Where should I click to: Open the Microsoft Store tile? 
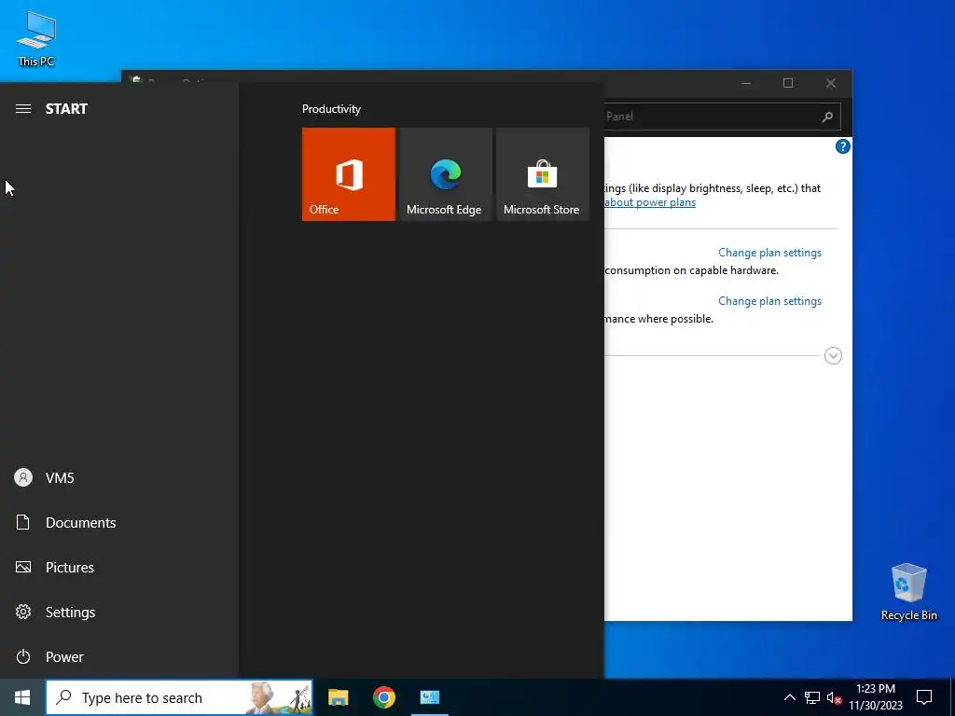(543, 174)
